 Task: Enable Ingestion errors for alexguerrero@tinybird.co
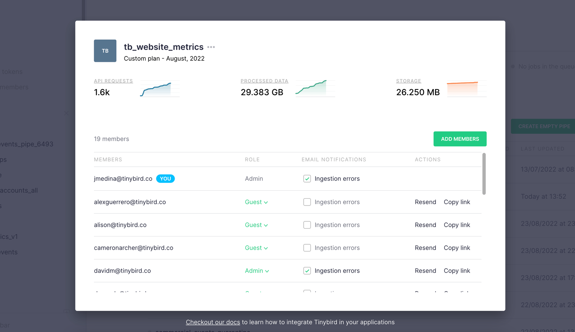click(x=307, y=202)
